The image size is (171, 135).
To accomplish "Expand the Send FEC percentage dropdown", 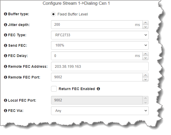I will click(100, 45).
